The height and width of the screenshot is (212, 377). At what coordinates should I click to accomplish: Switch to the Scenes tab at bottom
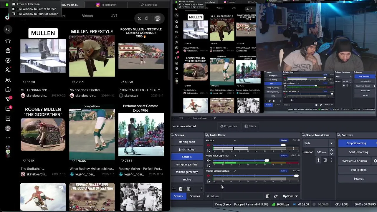[178, 196]
